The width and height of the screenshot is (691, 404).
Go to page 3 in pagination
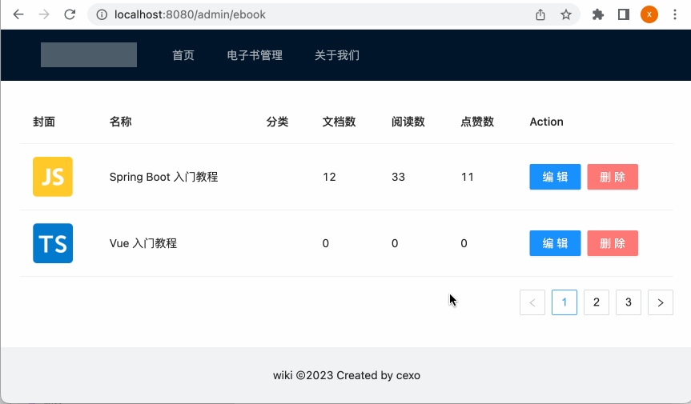628,302
